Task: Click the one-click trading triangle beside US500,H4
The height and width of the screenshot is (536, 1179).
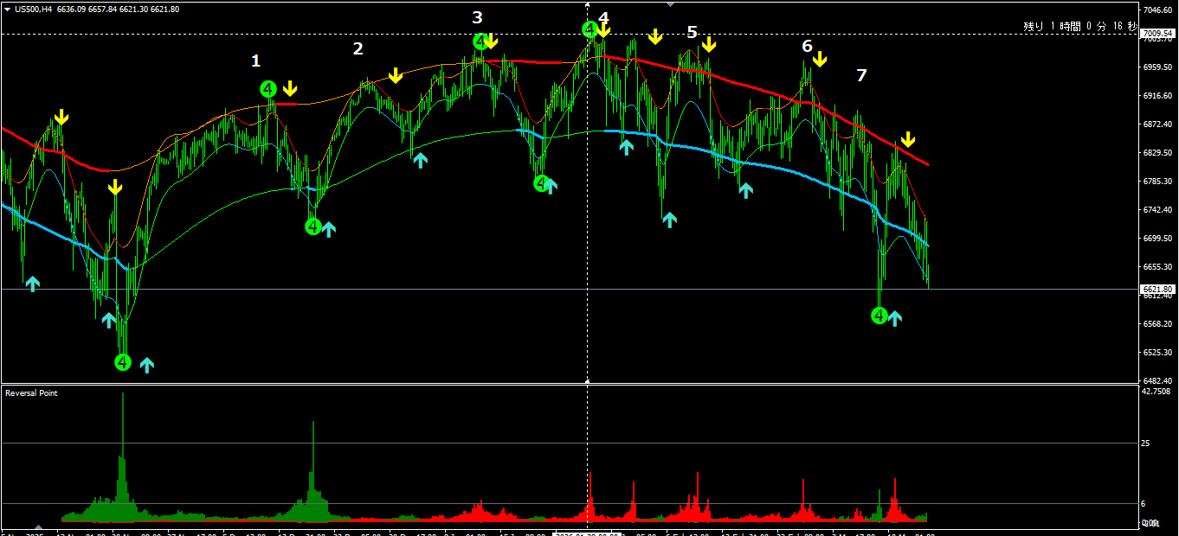Action: (8, 9)
